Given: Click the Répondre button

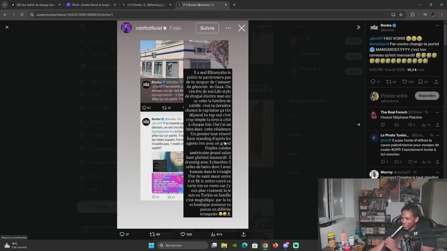Looking at the screenshot, I should tap(427, 96).
